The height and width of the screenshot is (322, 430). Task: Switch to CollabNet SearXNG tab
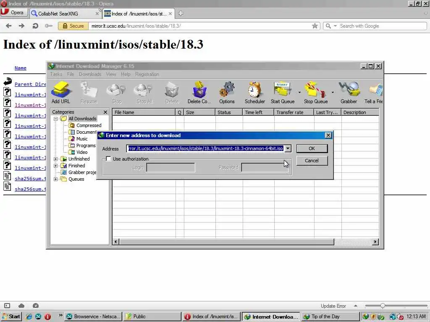pos(65,13)
